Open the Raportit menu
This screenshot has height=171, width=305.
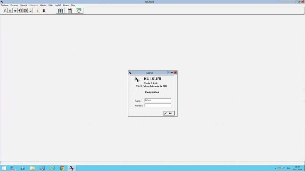24,5
